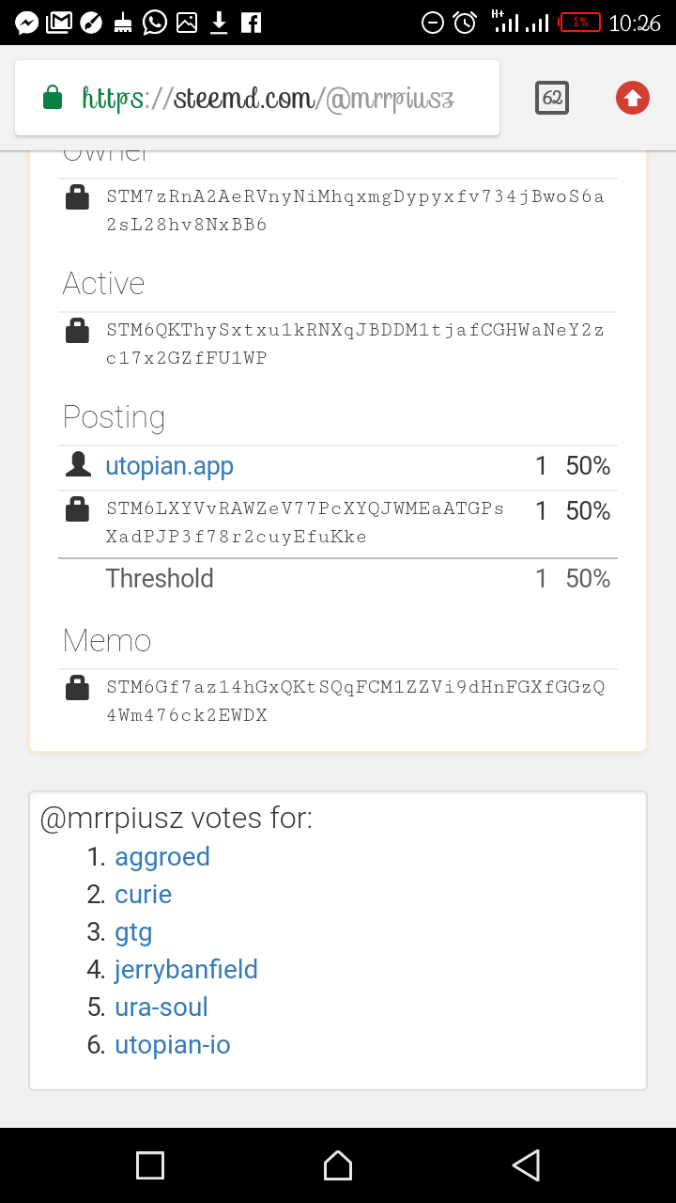676x1203 pixels.
Task: Tap the Owner public key text
Action: coord(356,211)
